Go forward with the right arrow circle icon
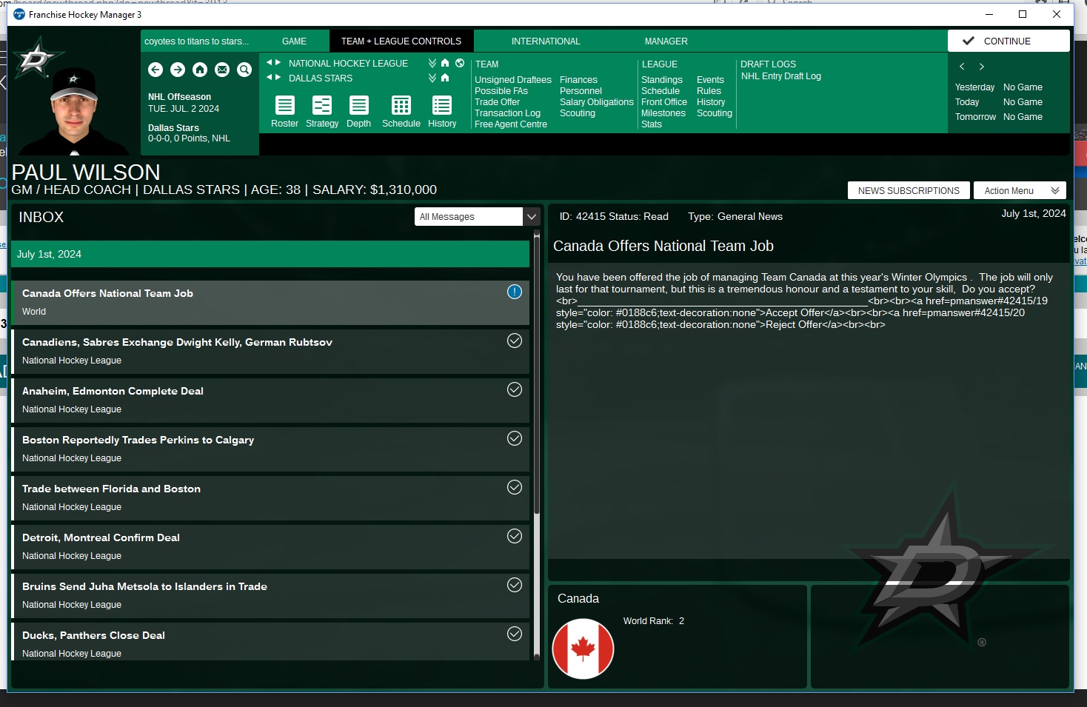The width and height of the screenshot is (1087, 707). pyautogui.click(x=178, y=70)
